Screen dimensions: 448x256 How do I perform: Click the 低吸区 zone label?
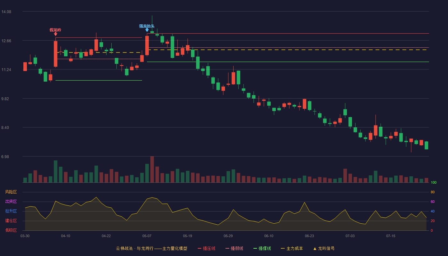[x=11, y=230]
